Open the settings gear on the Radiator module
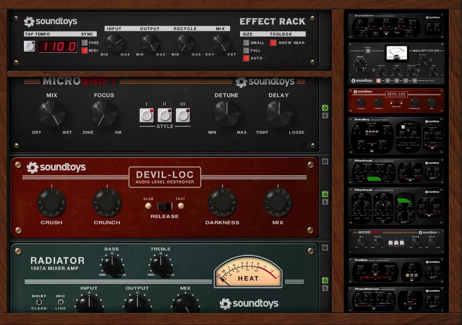462x325 pixels. coord(325,248)
